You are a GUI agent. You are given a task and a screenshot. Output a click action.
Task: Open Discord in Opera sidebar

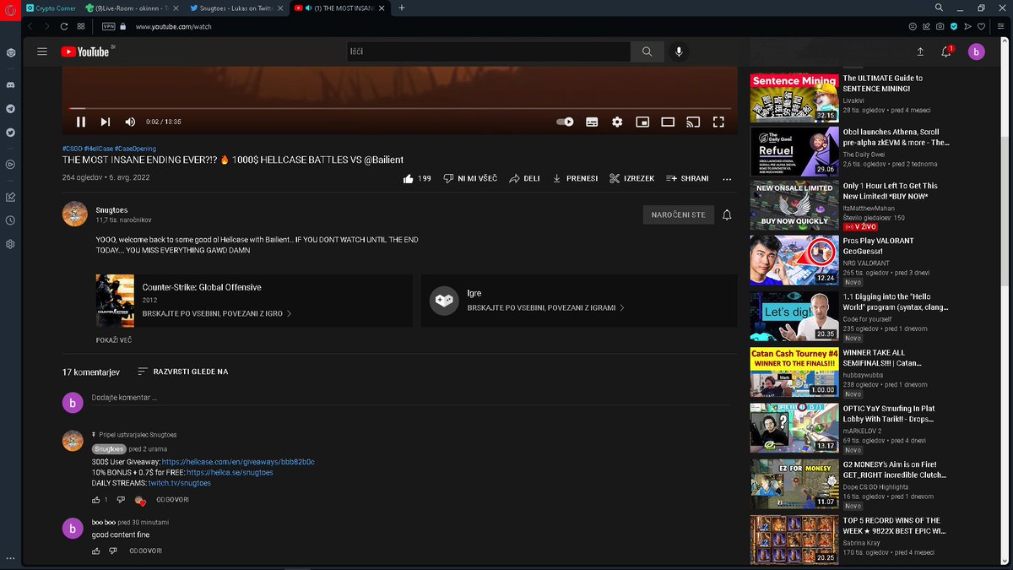(11, 85)
